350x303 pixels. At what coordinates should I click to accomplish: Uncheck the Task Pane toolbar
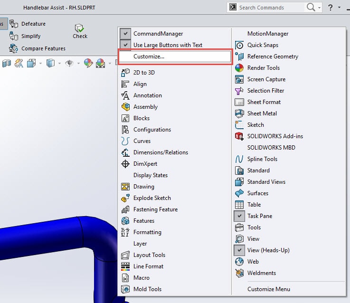[x=239, y=216]
